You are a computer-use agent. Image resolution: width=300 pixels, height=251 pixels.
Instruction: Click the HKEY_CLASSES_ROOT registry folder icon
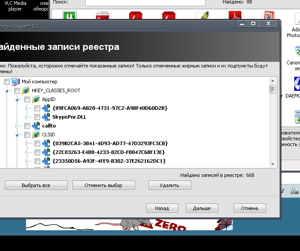coord(26,90)
